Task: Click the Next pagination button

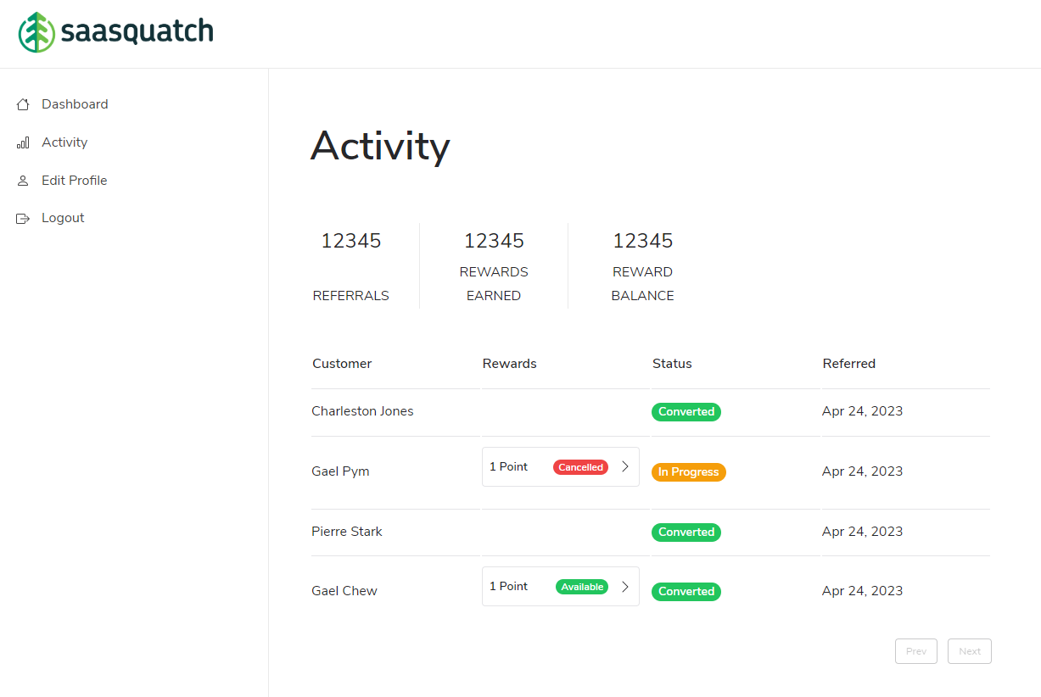Action: pyautogui.click(x=969, y=650)
